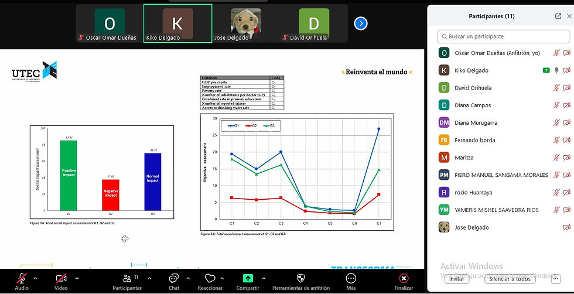Click Maritza's muted microphone icon
This screenshot has width=574, height=294.
click(556, 158)
